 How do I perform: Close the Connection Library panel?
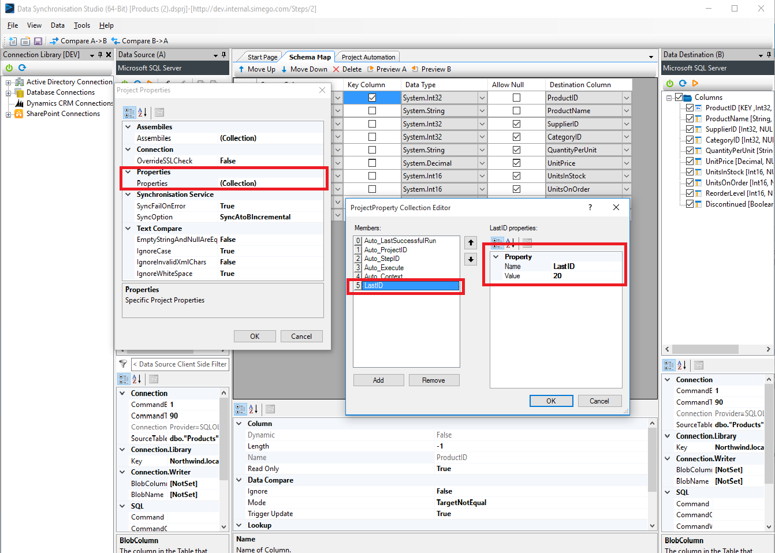108,55
